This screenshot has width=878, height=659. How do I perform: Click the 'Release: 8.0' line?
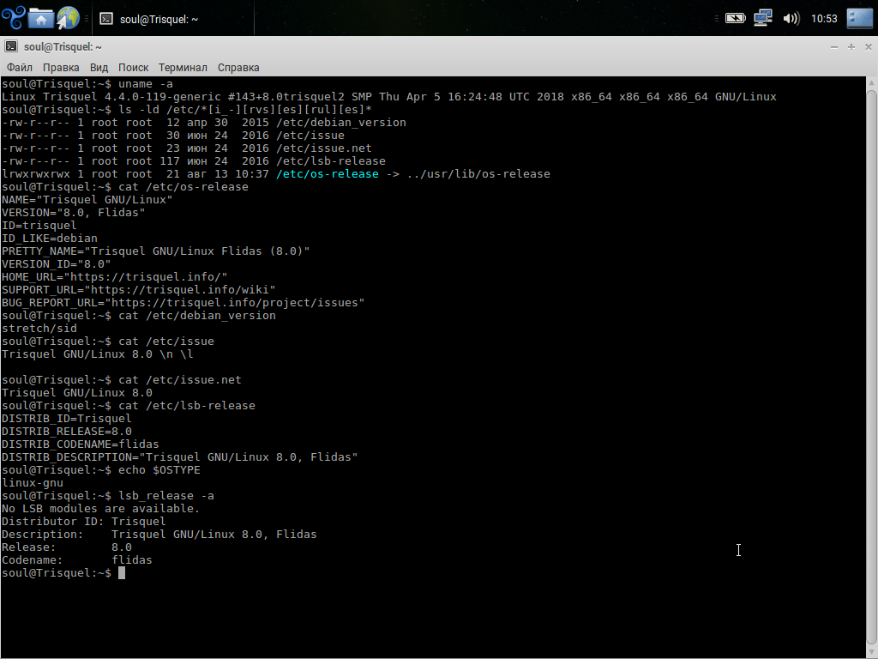point(67,548)
